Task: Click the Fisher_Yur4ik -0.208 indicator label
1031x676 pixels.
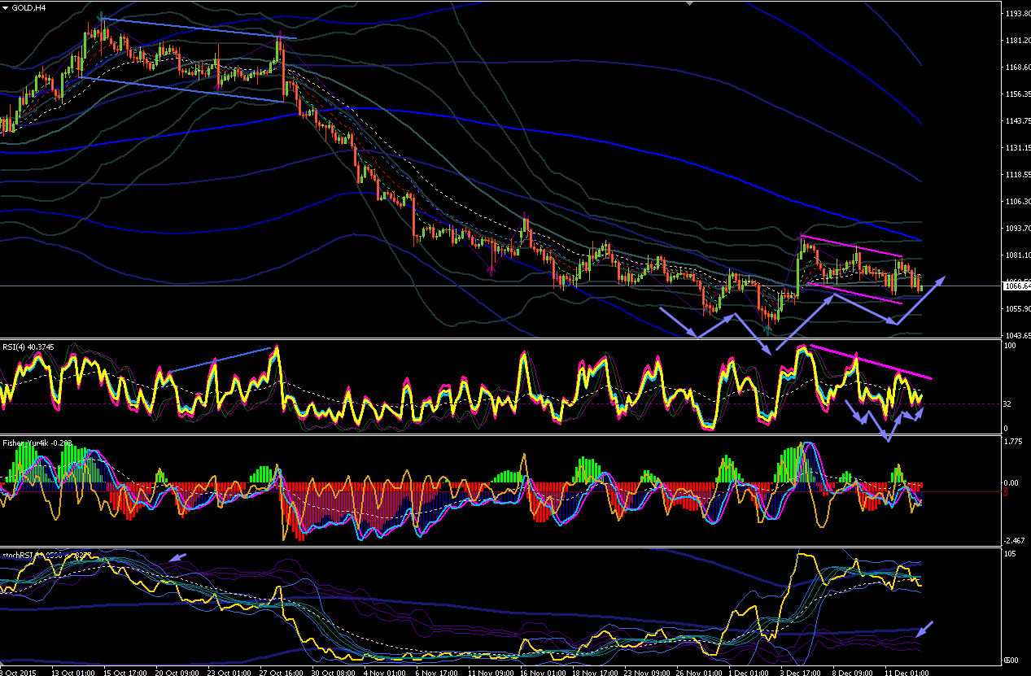Action: coord(37,443)
